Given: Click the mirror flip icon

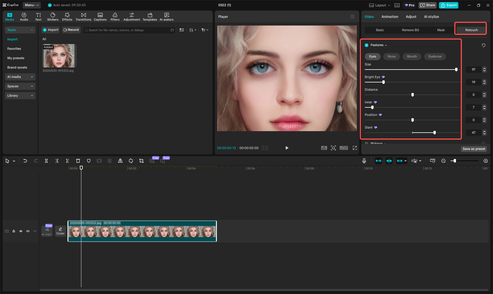Looking at the screenshot, I should point(120,161).
